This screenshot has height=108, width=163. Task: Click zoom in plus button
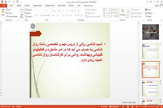coord(154,107)
